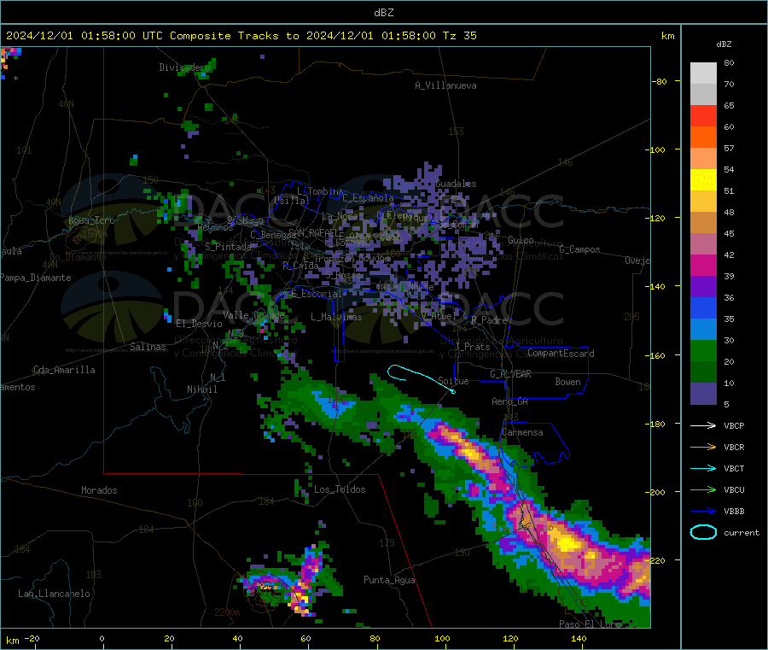Click the purple 5-10 dBZ color swatch
Image resolution: width=768 pixels, height=650 pixels.
703,393
